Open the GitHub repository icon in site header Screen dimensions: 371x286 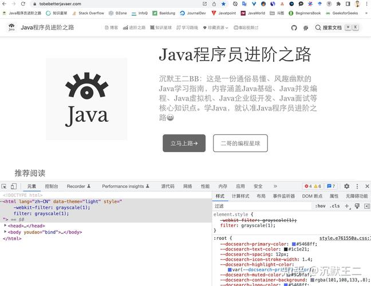pos(294,28)
